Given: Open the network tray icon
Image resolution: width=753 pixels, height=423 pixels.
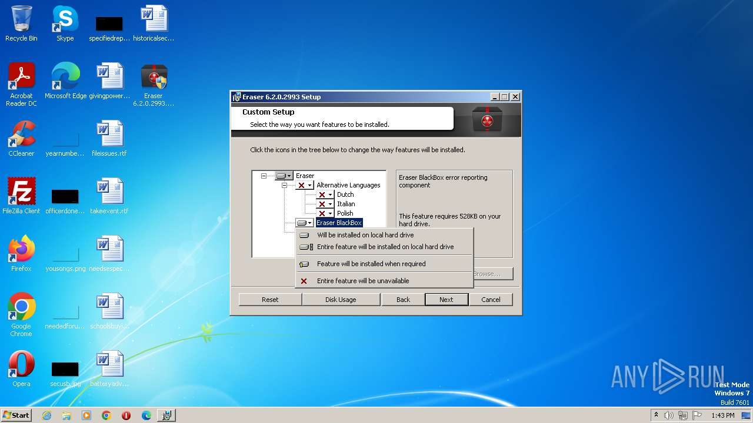Looking at the screenshot, I should click(682, 415).
